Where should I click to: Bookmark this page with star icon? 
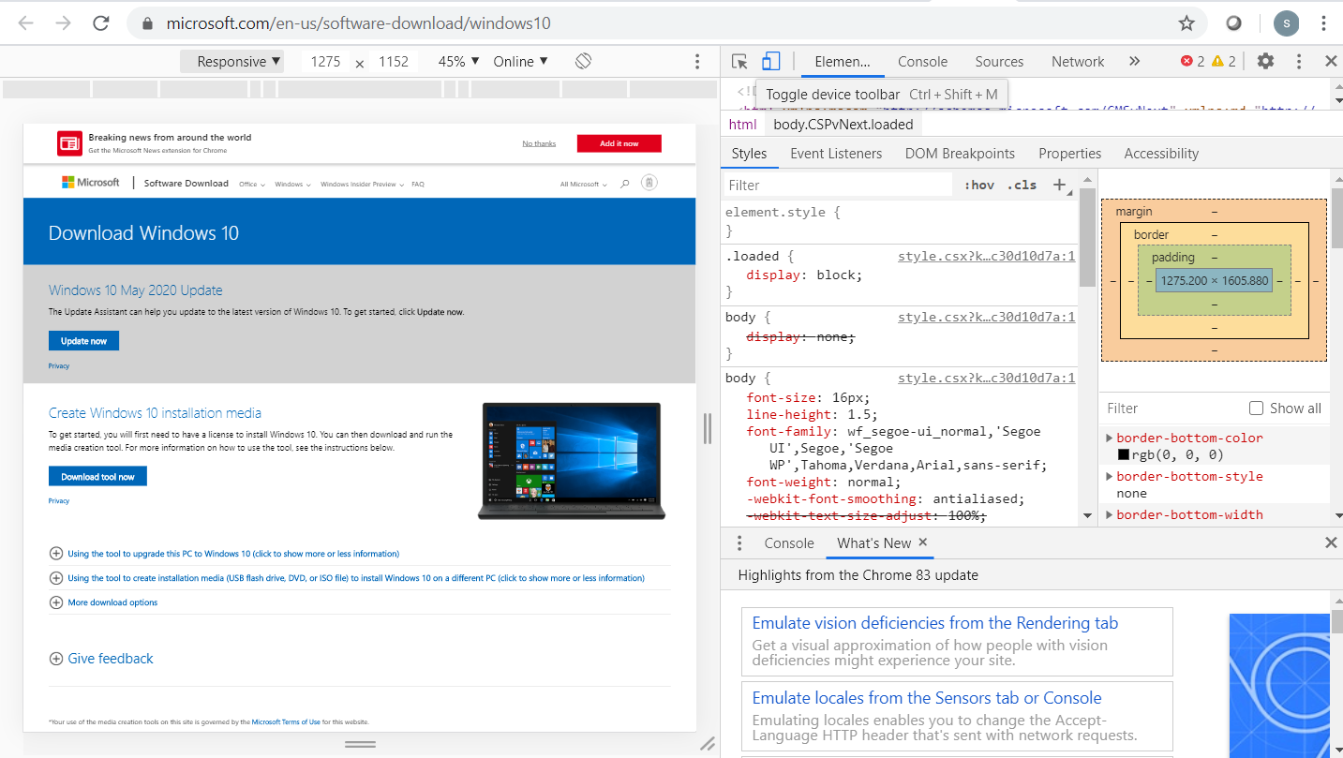(1186, 23)
